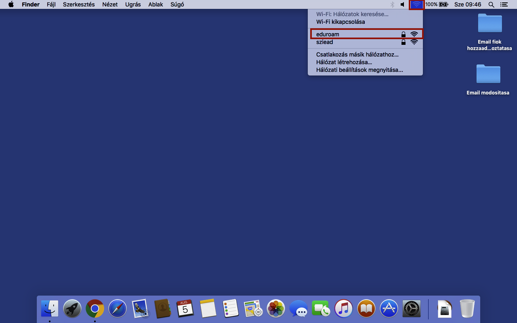517x323 pixels.
Task: Open the App Store Dock icon
Action: (389, 309)
